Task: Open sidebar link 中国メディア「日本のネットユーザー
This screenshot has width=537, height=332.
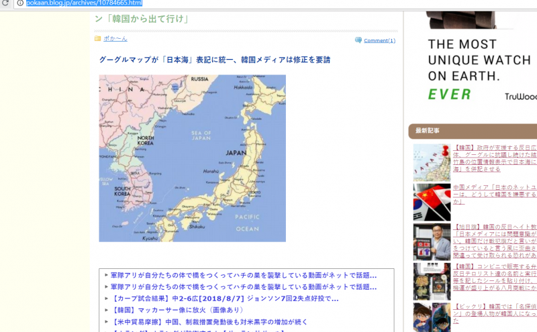Action: coord(495,187)
